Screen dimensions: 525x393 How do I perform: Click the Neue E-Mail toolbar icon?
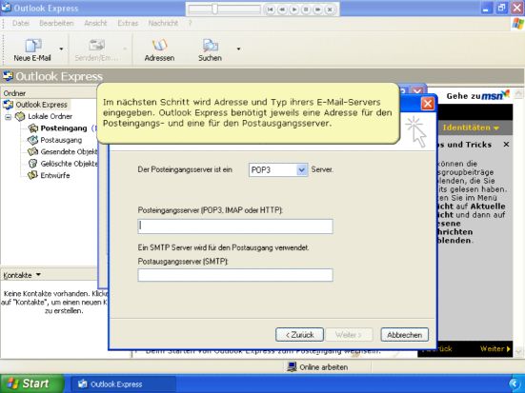(32, 49)
